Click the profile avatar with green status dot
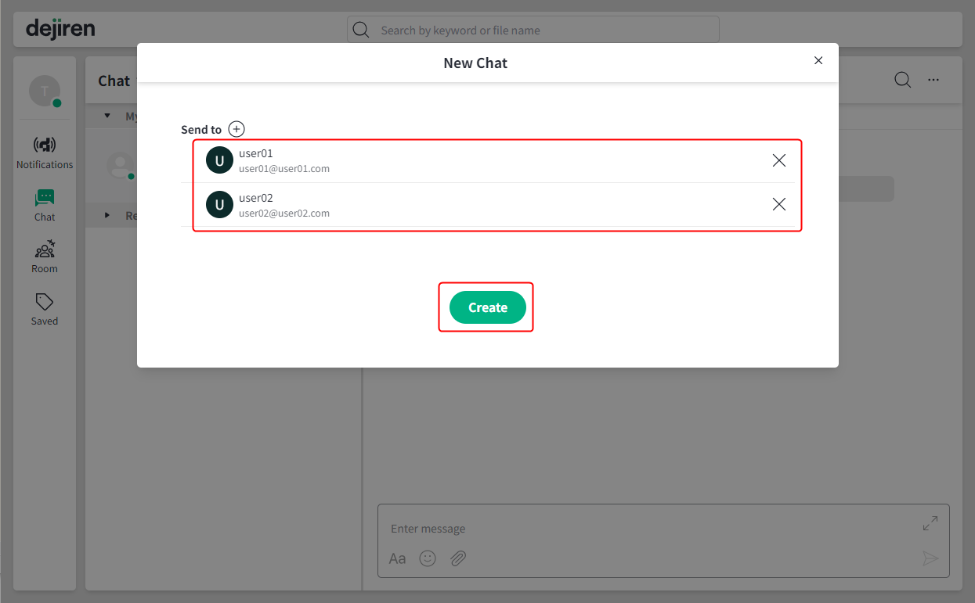This screenshot has height=603, width=975. coord(45,91)
